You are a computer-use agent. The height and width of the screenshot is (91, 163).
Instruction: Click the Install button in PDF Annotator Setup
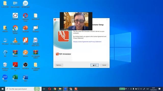(x=94, y=65)
